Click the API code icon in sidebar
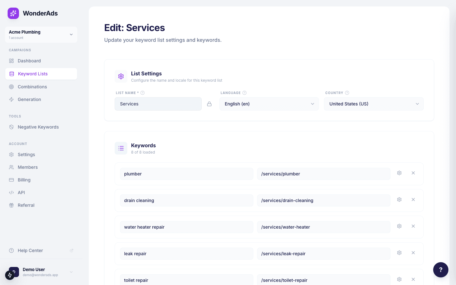Image resolution: width=456 pixels, height=285 pixels. (11, 193)
